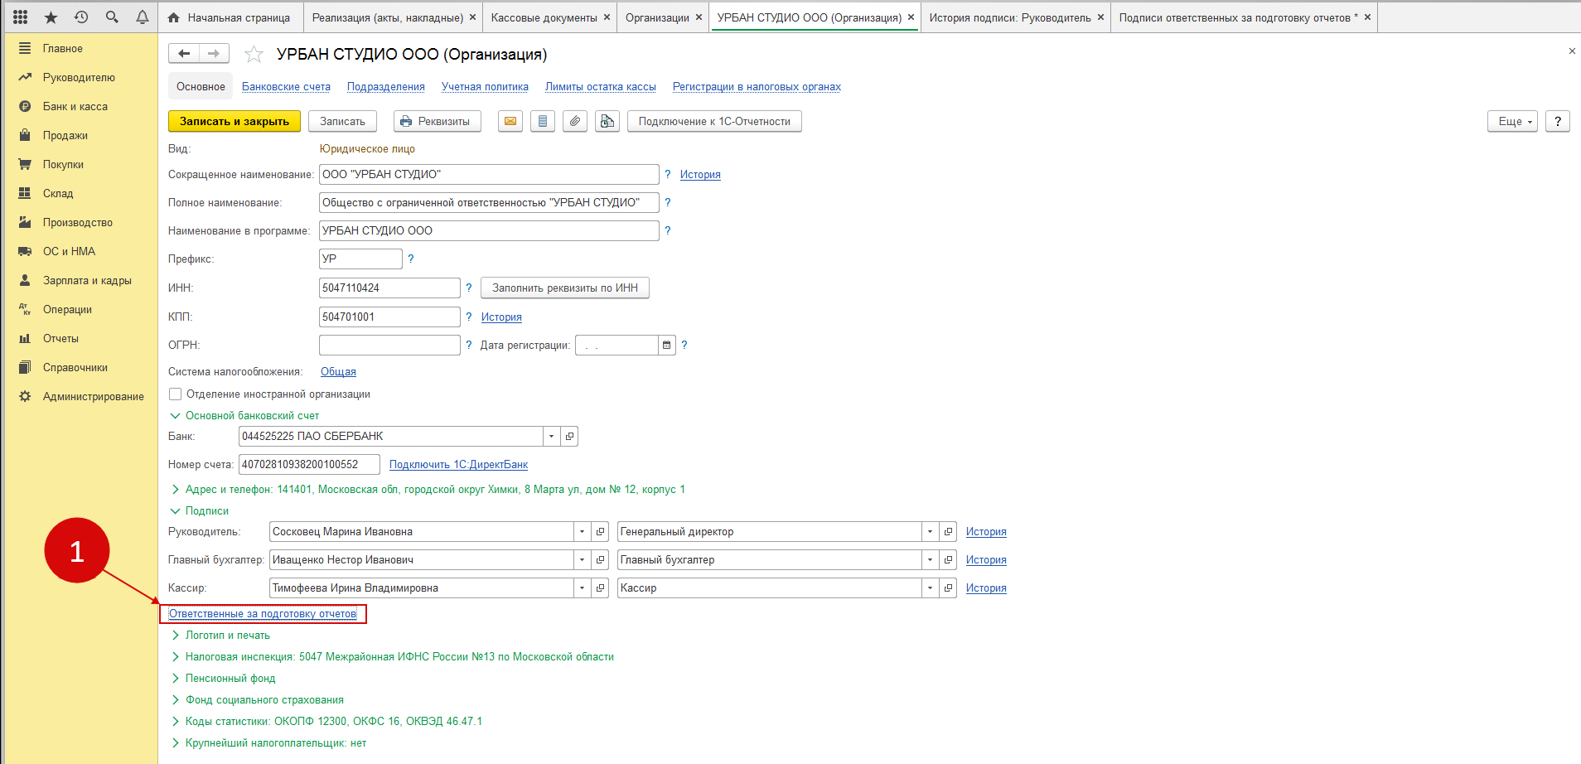
Task: Open Администрирование section
Action: (94, 397)
